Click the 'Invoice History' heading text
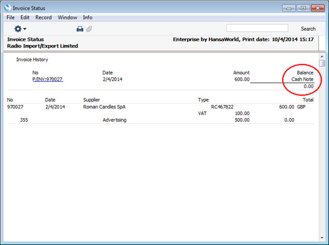 32,59
